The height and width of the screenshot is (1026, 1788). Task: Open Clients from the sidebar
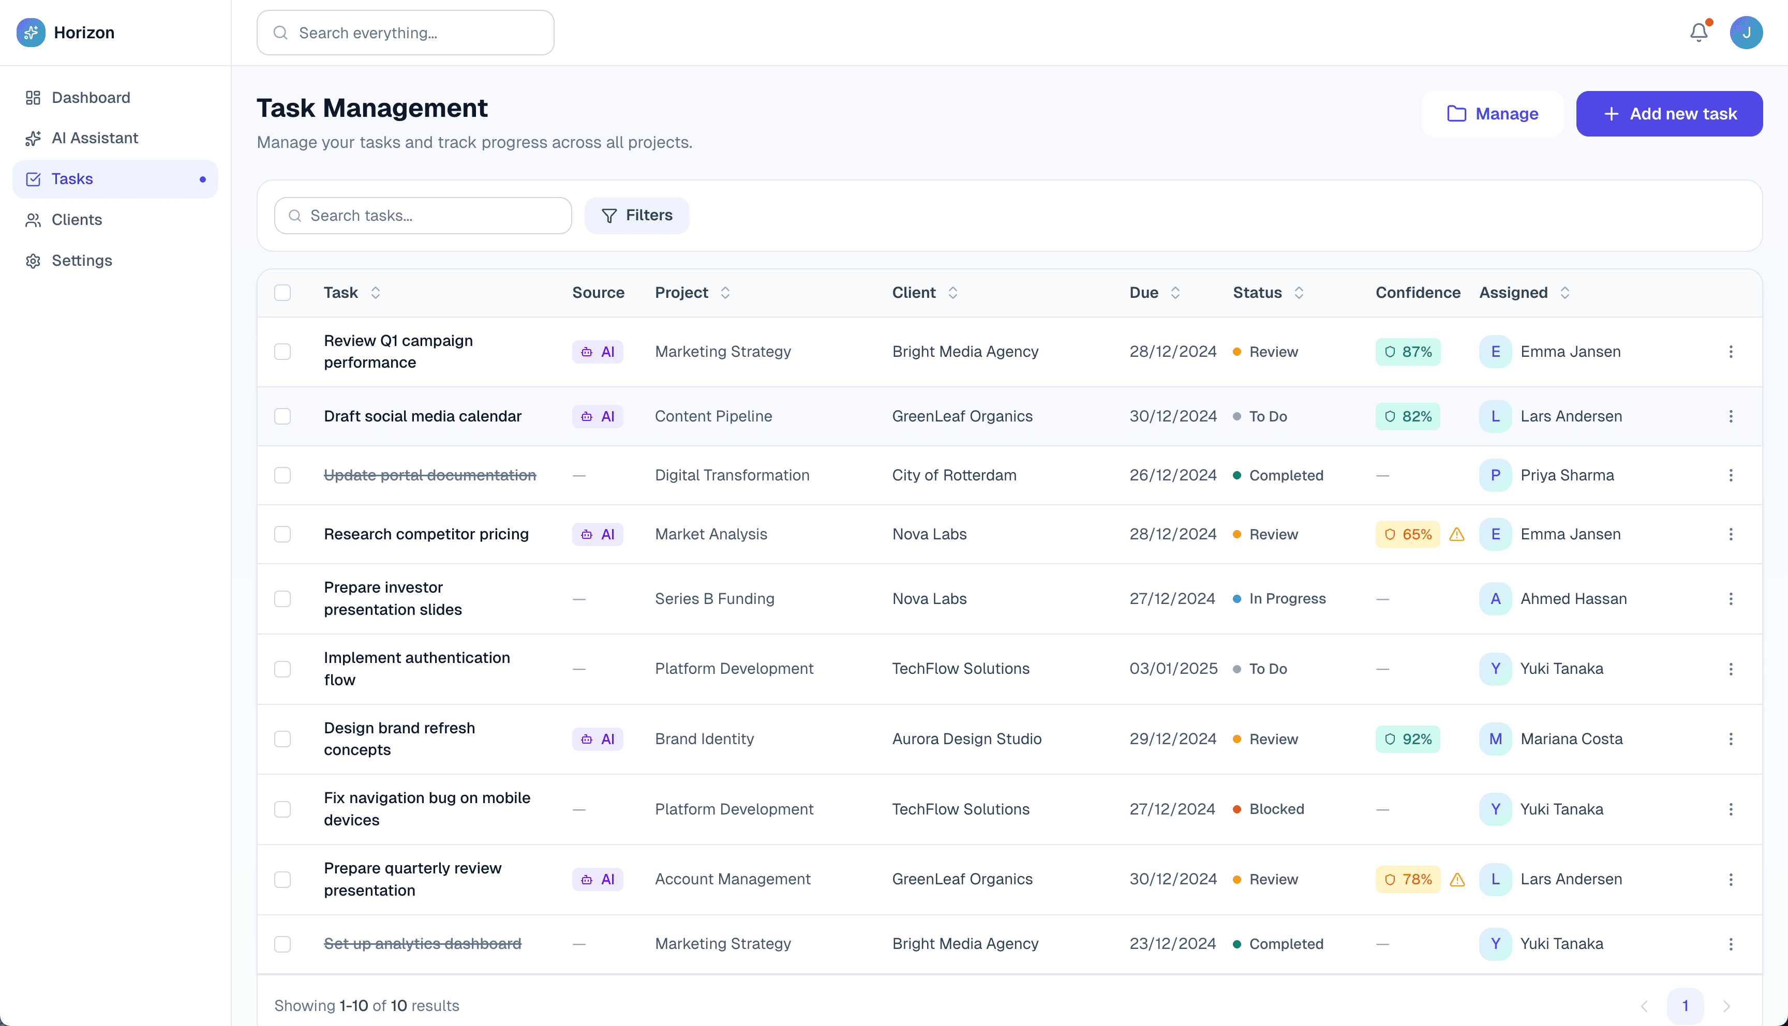tap(76, 220)
